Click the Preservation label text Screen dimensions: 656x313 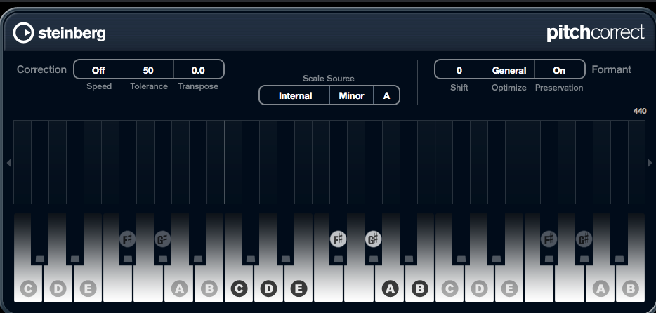tap(559, 88)
